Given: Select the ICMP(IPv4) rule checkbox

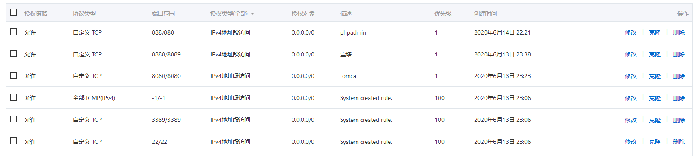Looking at the screenshot, I should (x=13, y=97).
